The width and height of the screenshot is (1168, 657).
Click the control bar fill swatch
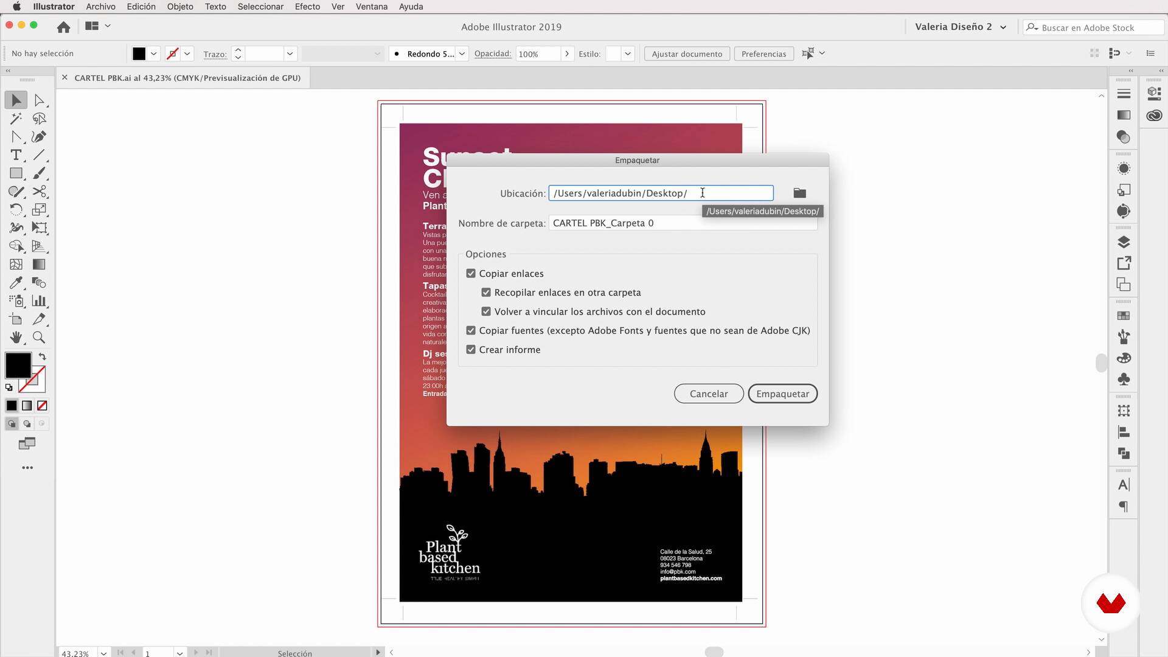tap(139, 54)
